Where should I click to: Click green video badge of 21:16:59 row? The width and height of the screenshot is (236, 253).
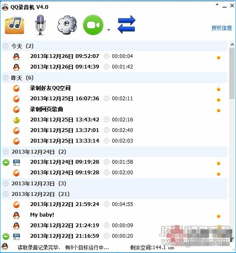point(6,236)
